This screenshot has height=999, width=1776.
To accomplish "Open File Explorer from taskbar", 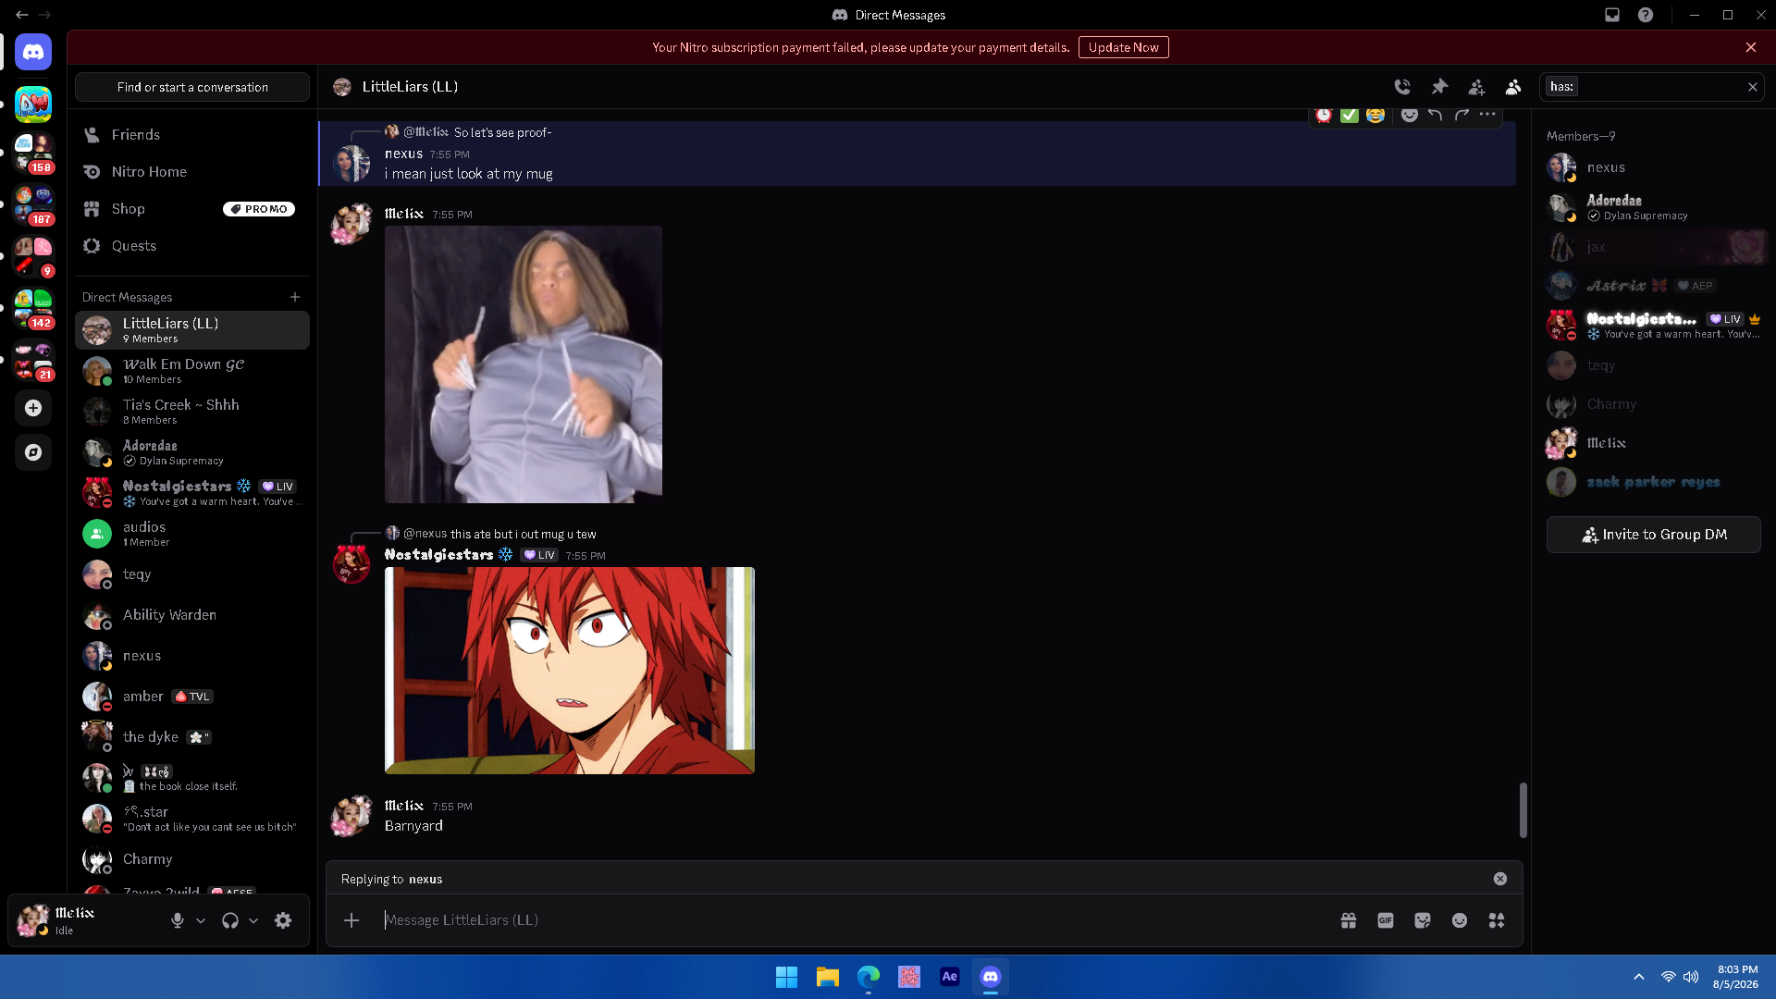I will point(827,977).
